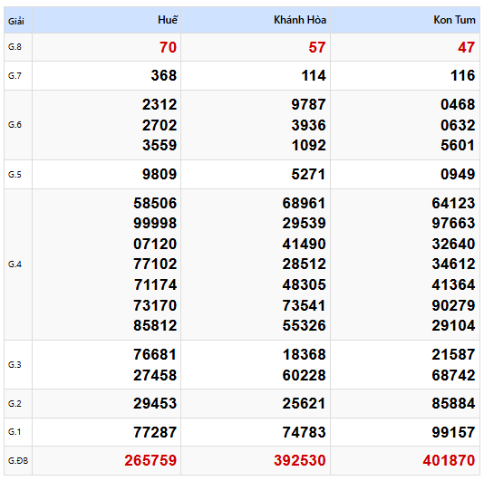Viewport: 484px width, 481px height.
Task: Select Huế G.7 number 368
Action: 163,75
